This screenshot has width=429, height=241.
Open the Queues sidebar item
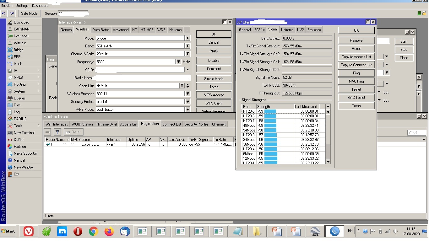19,98
